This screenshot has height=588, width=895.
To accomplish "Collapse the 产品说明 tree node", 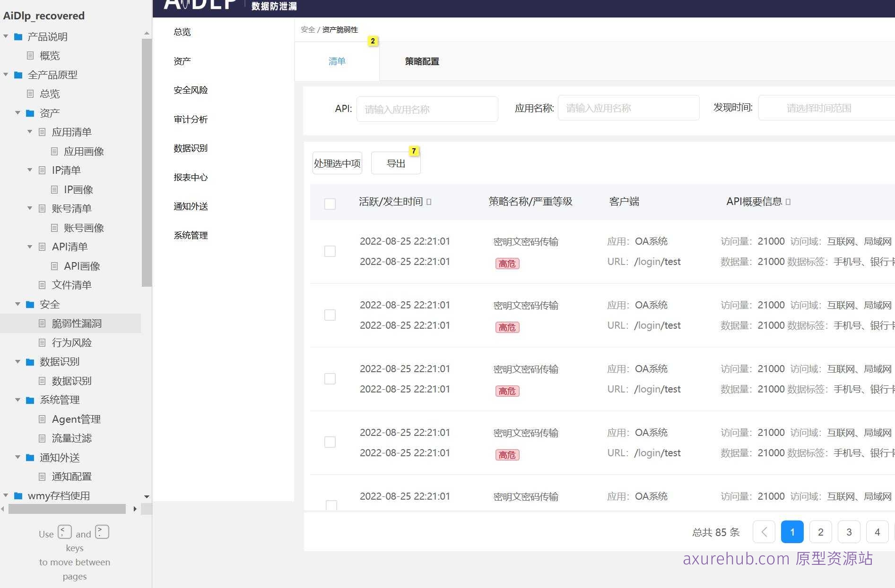I will [6, 36].
